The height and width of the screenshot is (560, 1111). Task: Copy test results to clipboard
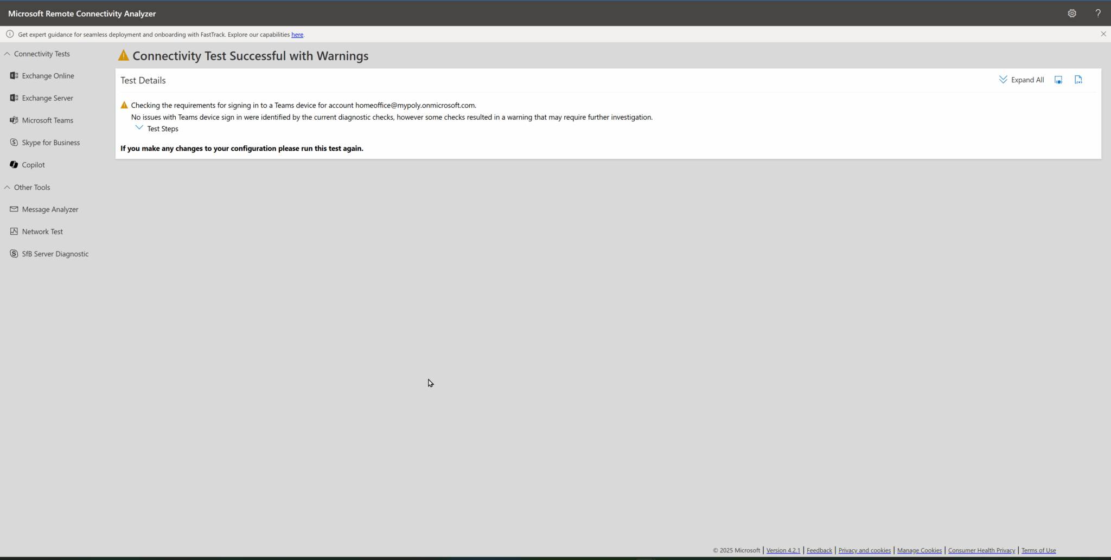tap(1058, 79)
